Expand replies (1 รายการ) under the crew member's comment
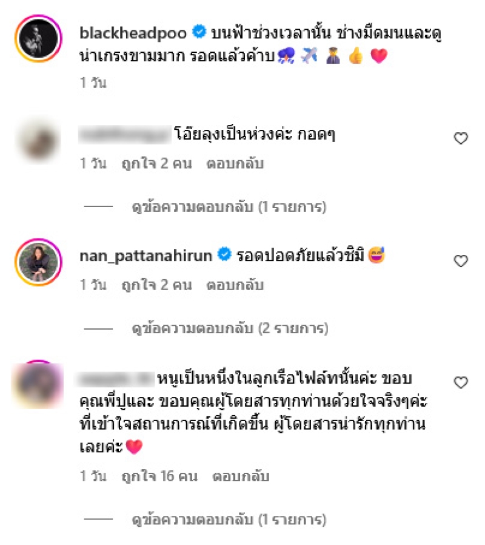Screen dimensions: 485x545 [229, 520]
